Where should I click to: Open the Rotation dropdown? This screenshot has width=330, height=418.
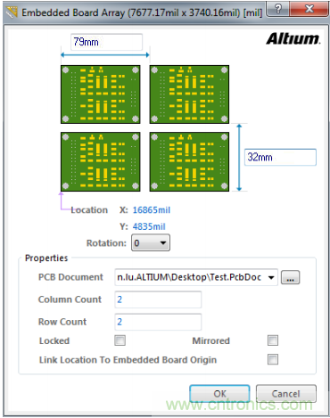(151, 243)
